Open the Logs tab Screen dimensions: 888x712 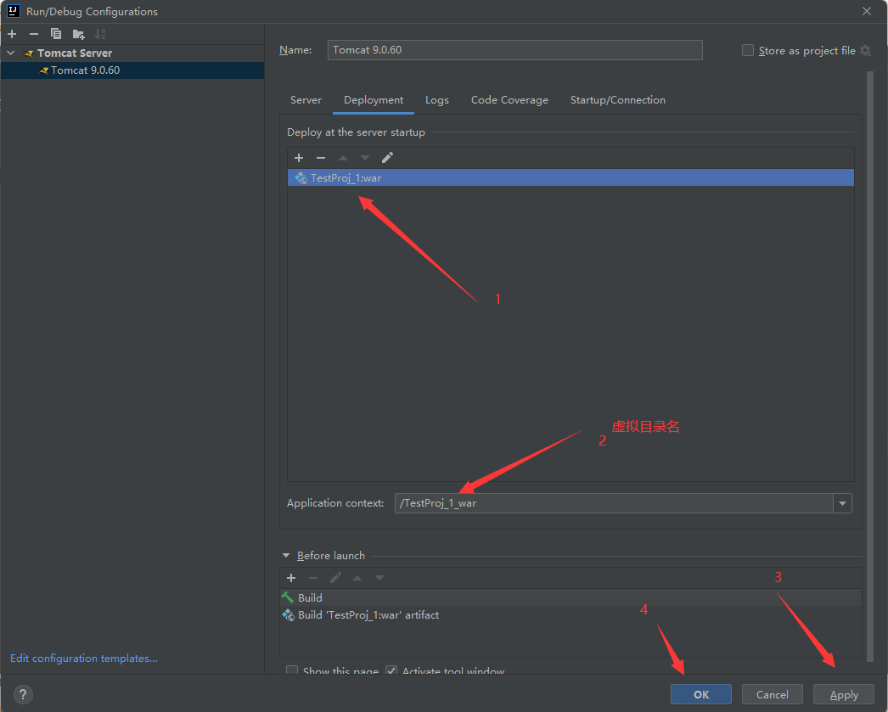436,100
